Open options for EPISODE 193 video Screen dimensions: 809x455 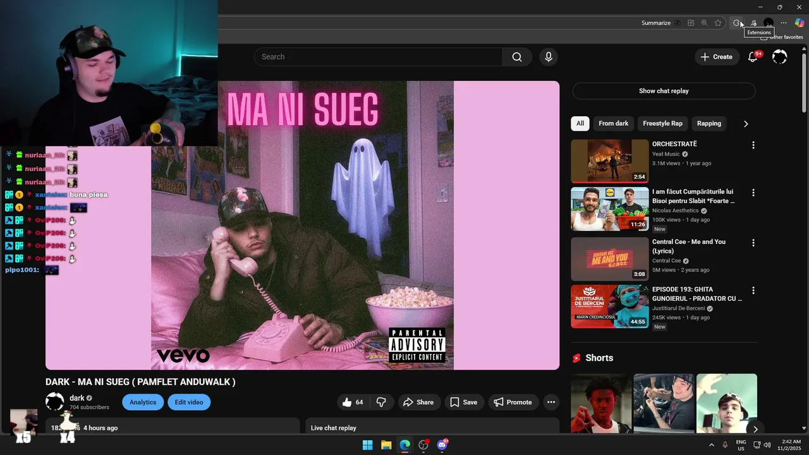coord(753,290)
